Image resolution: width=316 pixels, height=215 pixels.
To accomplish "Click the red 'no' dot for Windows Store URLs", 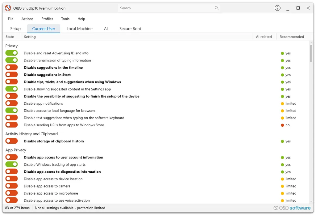I will [x=282, y=125].
